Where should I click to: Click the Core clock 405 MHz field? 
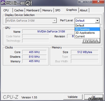coord(34,52)
